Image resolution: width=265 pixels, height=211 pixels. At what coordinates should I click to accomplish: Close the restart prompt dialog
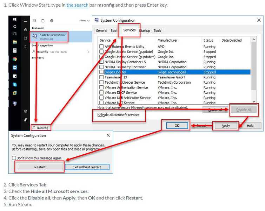click(108, 135)
